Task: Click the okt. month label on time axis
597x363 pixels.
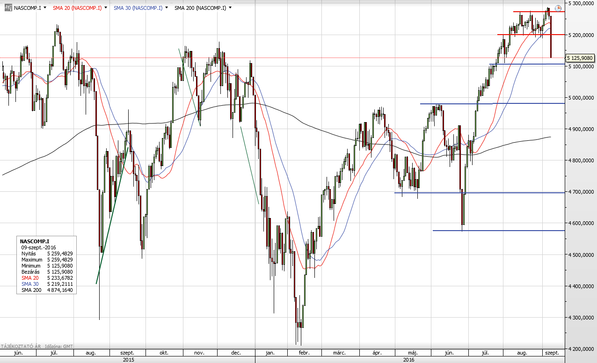Action: (164, 353)
